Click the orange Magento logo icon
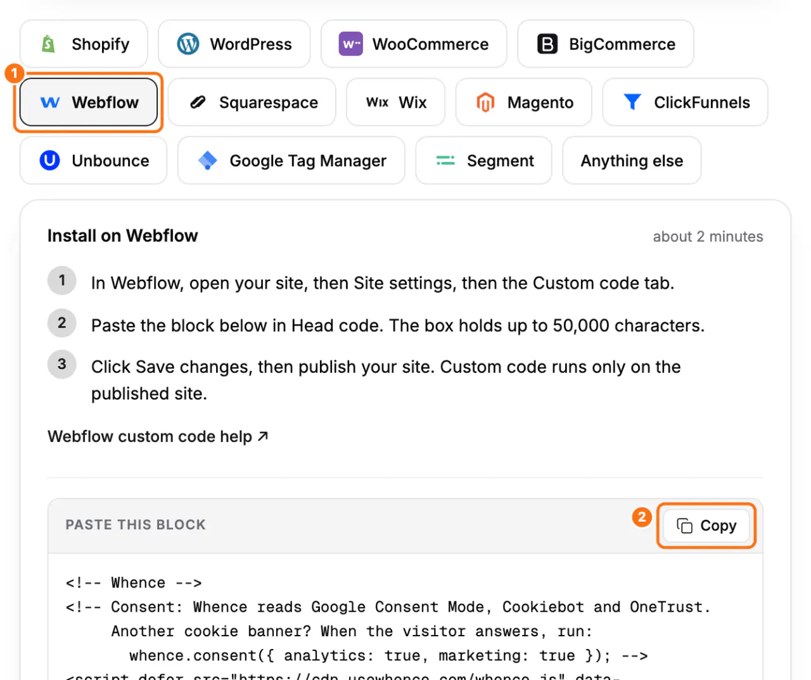 coord(485,102)
